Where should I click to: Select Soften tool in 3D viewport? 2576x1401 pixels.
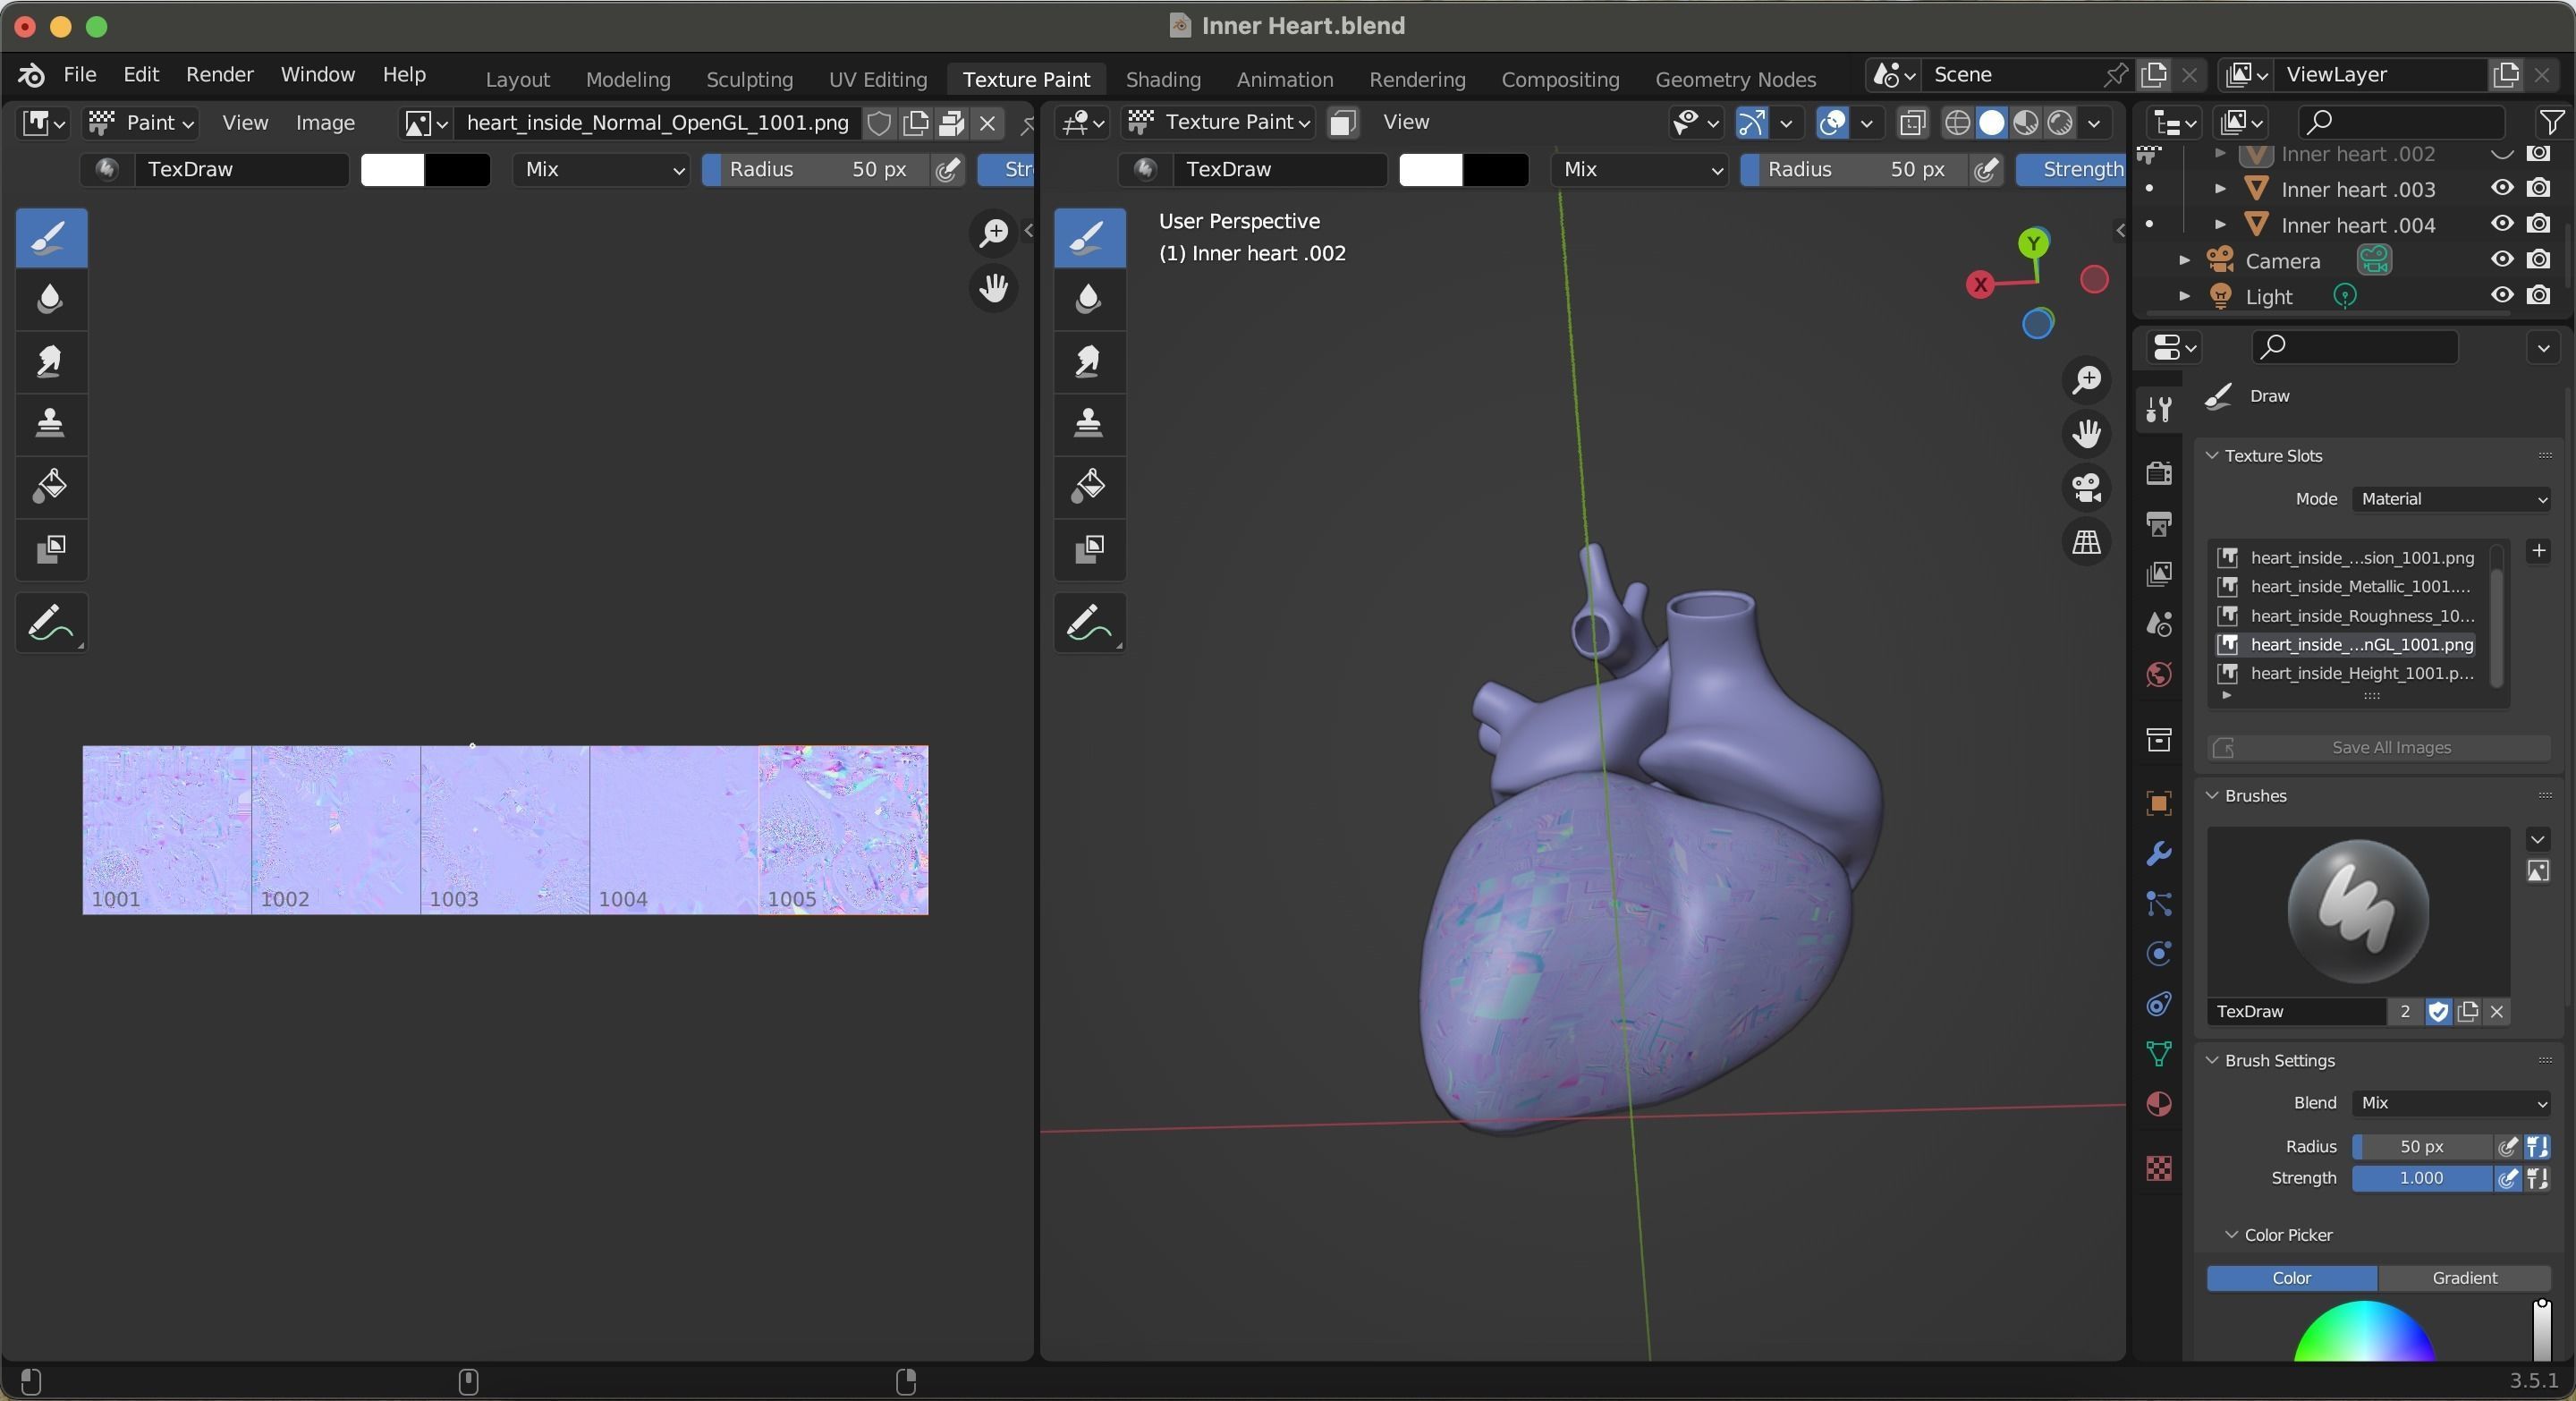pyautogui.click(x=1089, y=299)
